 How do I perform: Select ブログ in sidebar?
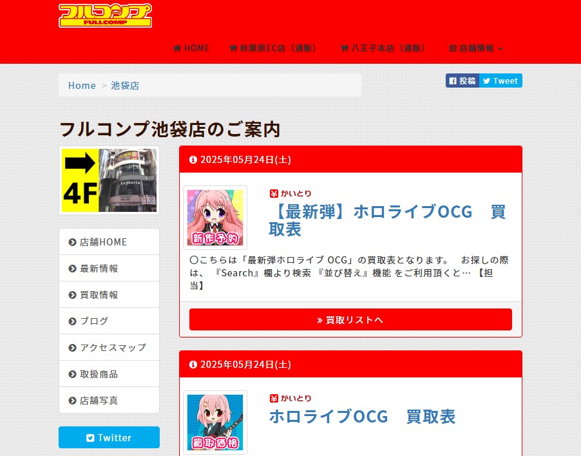(109, 321)
